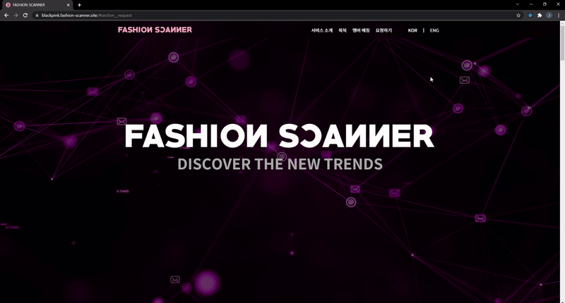
Task: Click the blue extension icon in toolbar
Action: point(530,16)
